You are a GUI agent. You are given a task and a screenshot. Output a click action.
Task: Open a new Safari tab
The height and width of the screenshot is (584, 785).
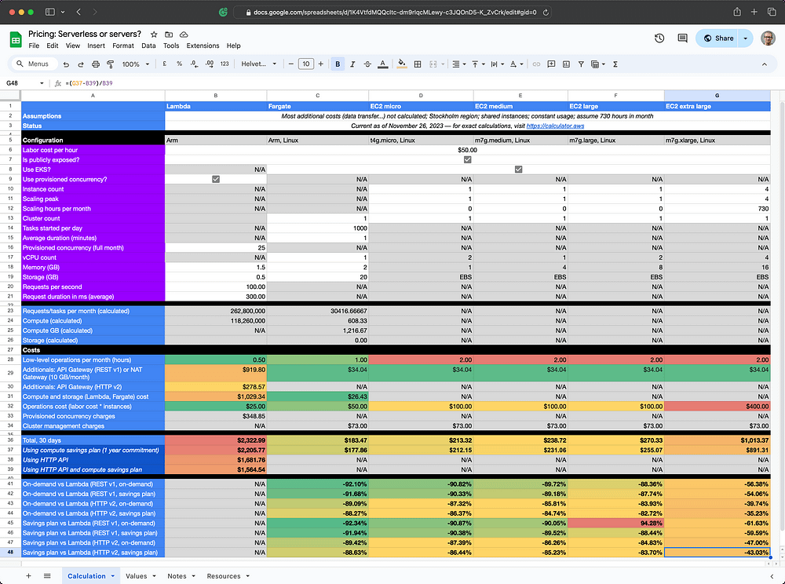754,12
